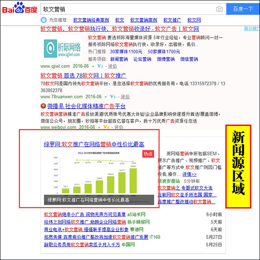Click the Baidu logo
The width and height of the screenshot is (260, 260).
click(20, 8)
